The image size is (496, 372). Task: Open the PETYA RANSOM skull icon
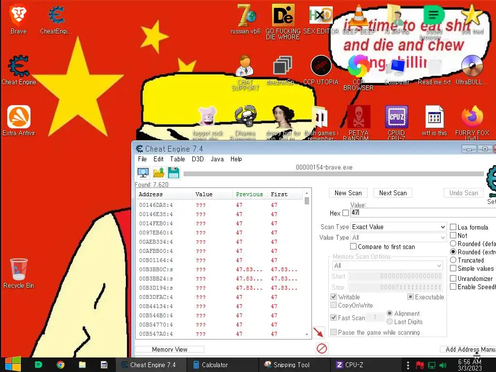point(358,123)
